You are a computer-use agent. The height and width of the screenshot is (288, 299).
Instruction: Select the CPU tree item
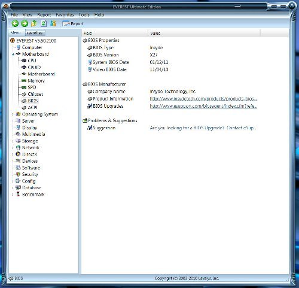(32, 60)
